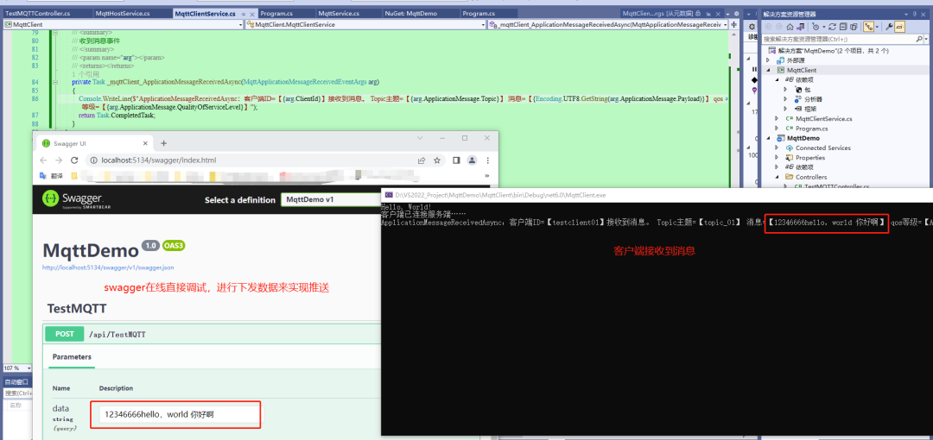Open the MqttClient.MqttClientService type dropdown

pyautogui.click(x=483, y=24)
